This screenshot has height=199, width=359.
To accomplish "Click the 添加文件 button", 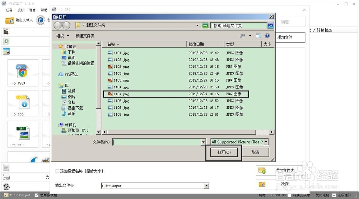I will pyautogui.click(x=290, y=38).
